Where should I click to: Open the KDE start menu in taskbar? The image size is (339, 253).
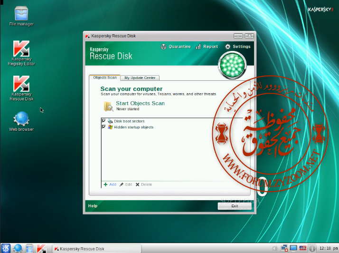(x=6, y=248)
